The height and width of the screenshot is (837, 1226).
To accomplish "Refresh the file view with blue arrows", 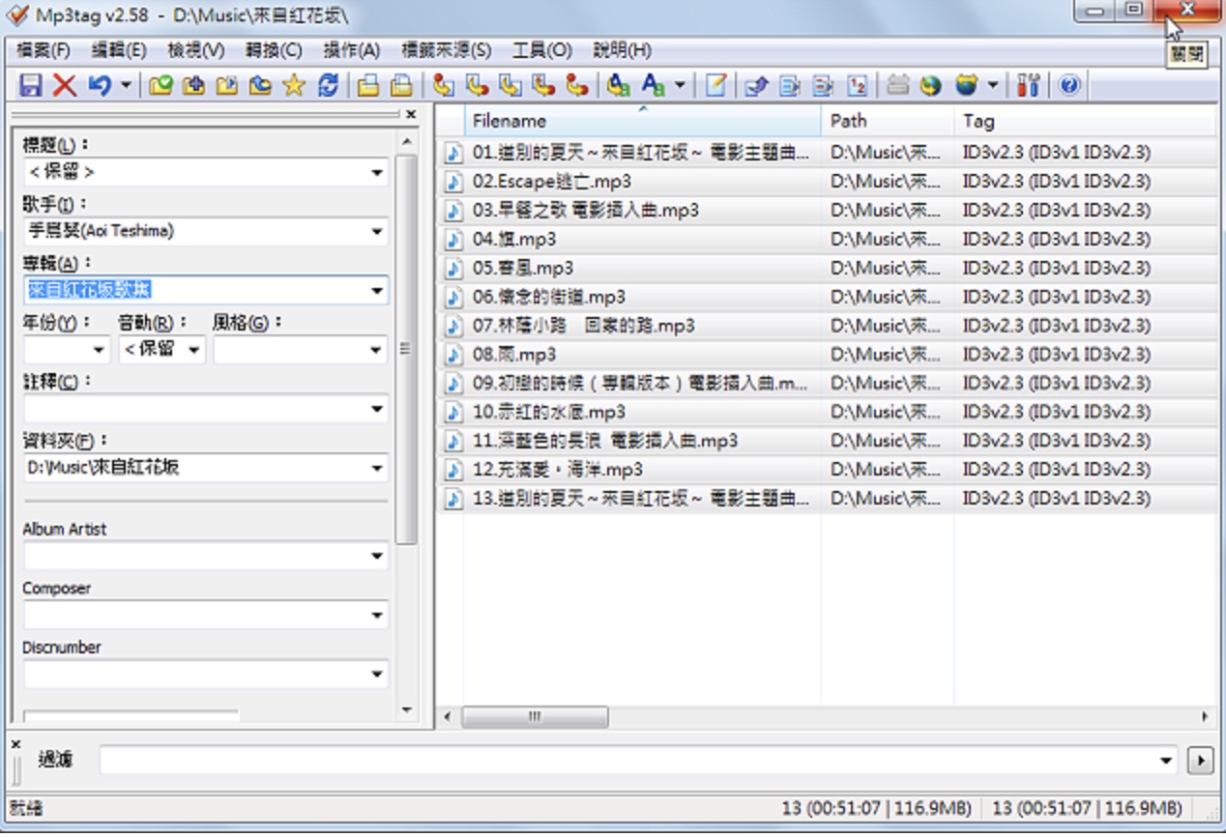I will (329, 86).
